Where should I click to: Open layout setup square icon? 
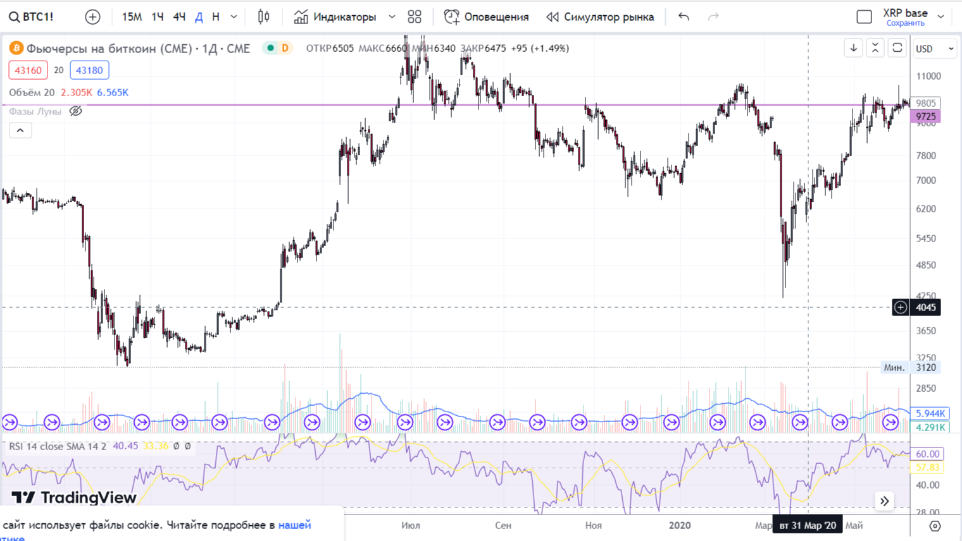864,16
